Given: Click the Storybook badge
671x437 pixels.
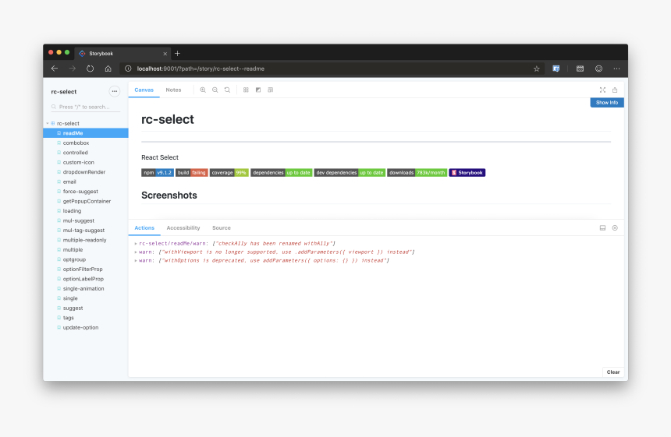Looking at the screenshot, I should 467,173.
